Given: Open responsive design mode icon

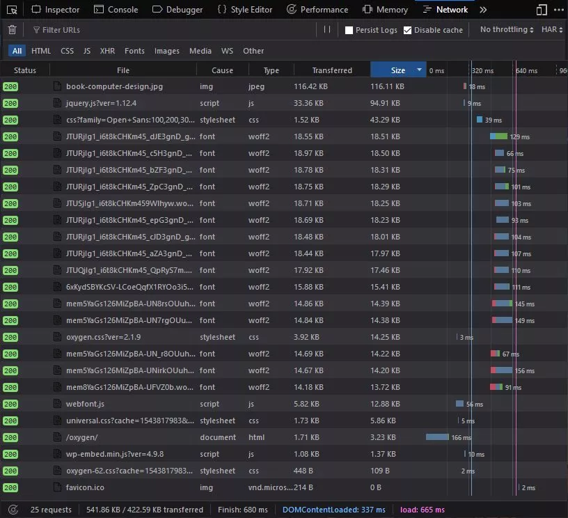Looking at the screenshot, I should [x=542, y=10].
